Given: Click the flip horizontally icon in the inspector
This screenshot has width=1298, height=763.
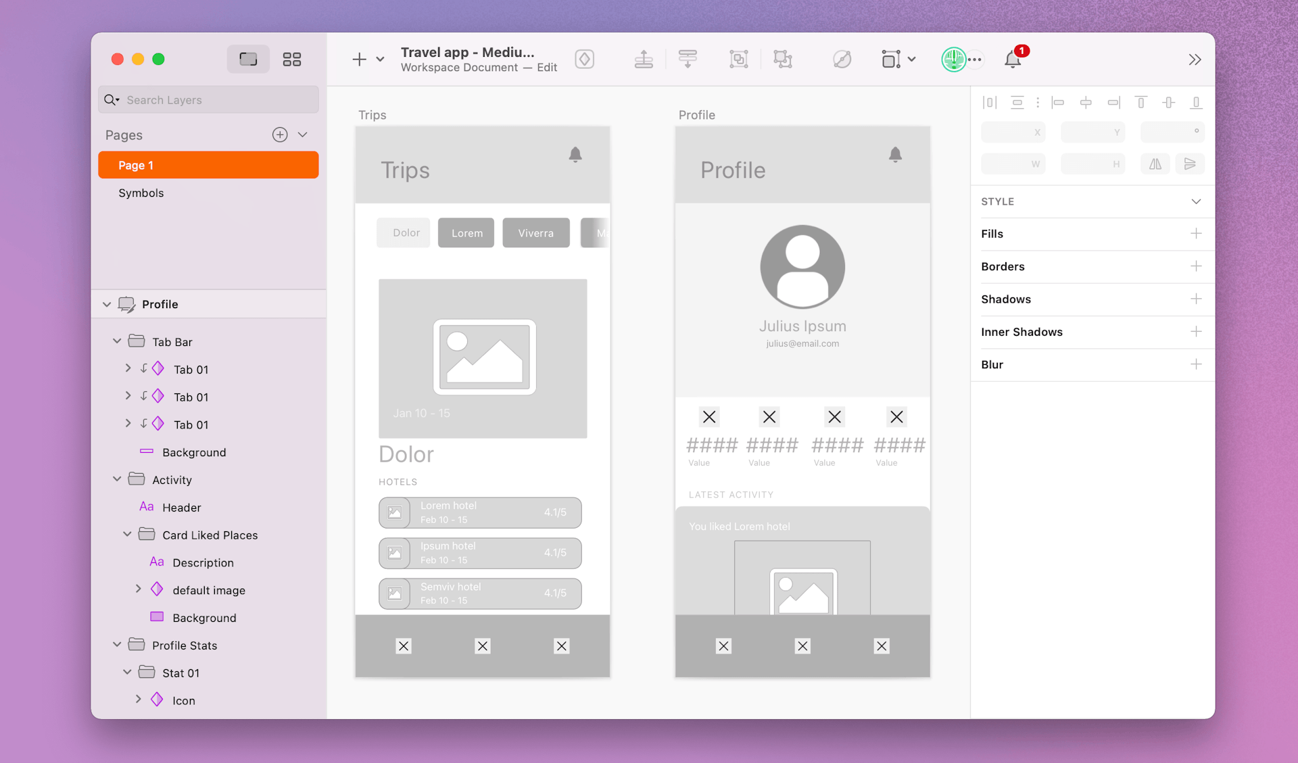Looking at the screenshot, I should (x=1155, y=164).
